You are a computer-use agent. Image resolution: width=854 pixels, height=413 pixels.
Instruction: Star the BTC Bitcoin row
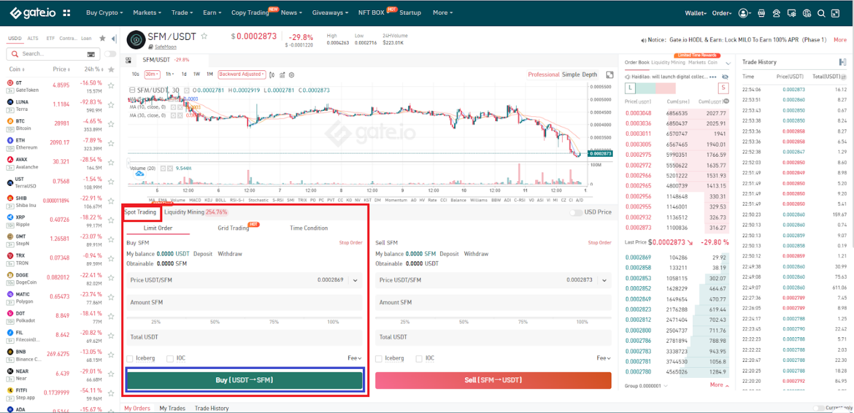pyautogui.click(x=111, y=125)
